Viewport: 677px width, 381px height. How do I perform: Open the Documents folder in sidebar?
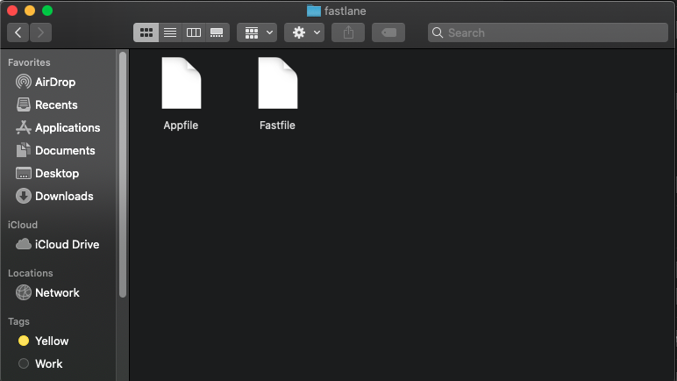58,150
